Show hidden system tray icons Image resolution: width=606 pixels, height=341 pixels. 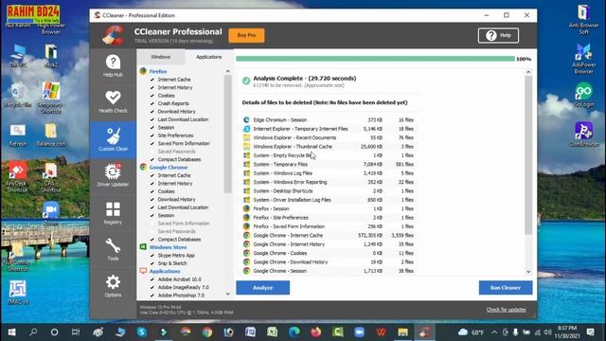[x=494, y=332]
